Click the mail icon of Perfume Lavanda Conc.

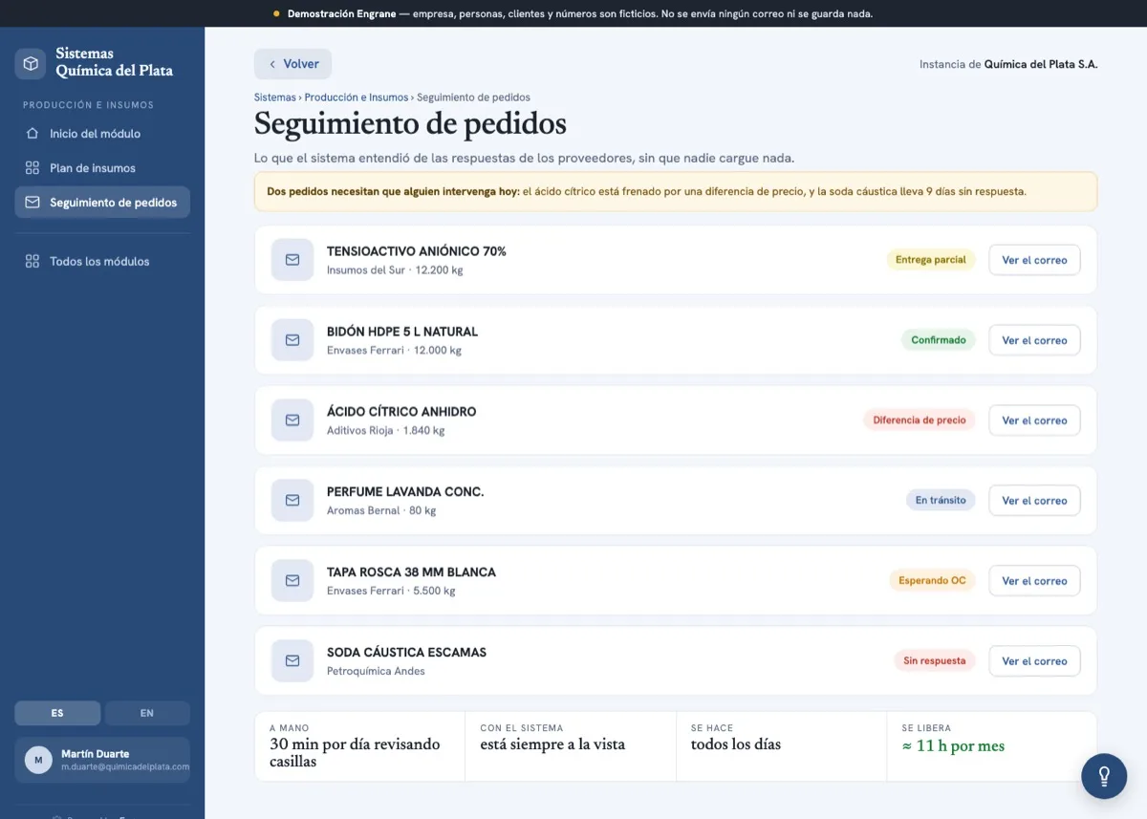tap(292, 501)
